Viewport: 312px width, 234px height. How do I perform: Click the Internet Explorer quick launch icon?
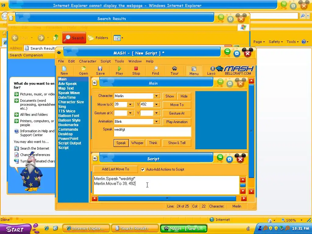tap(47, 228)
